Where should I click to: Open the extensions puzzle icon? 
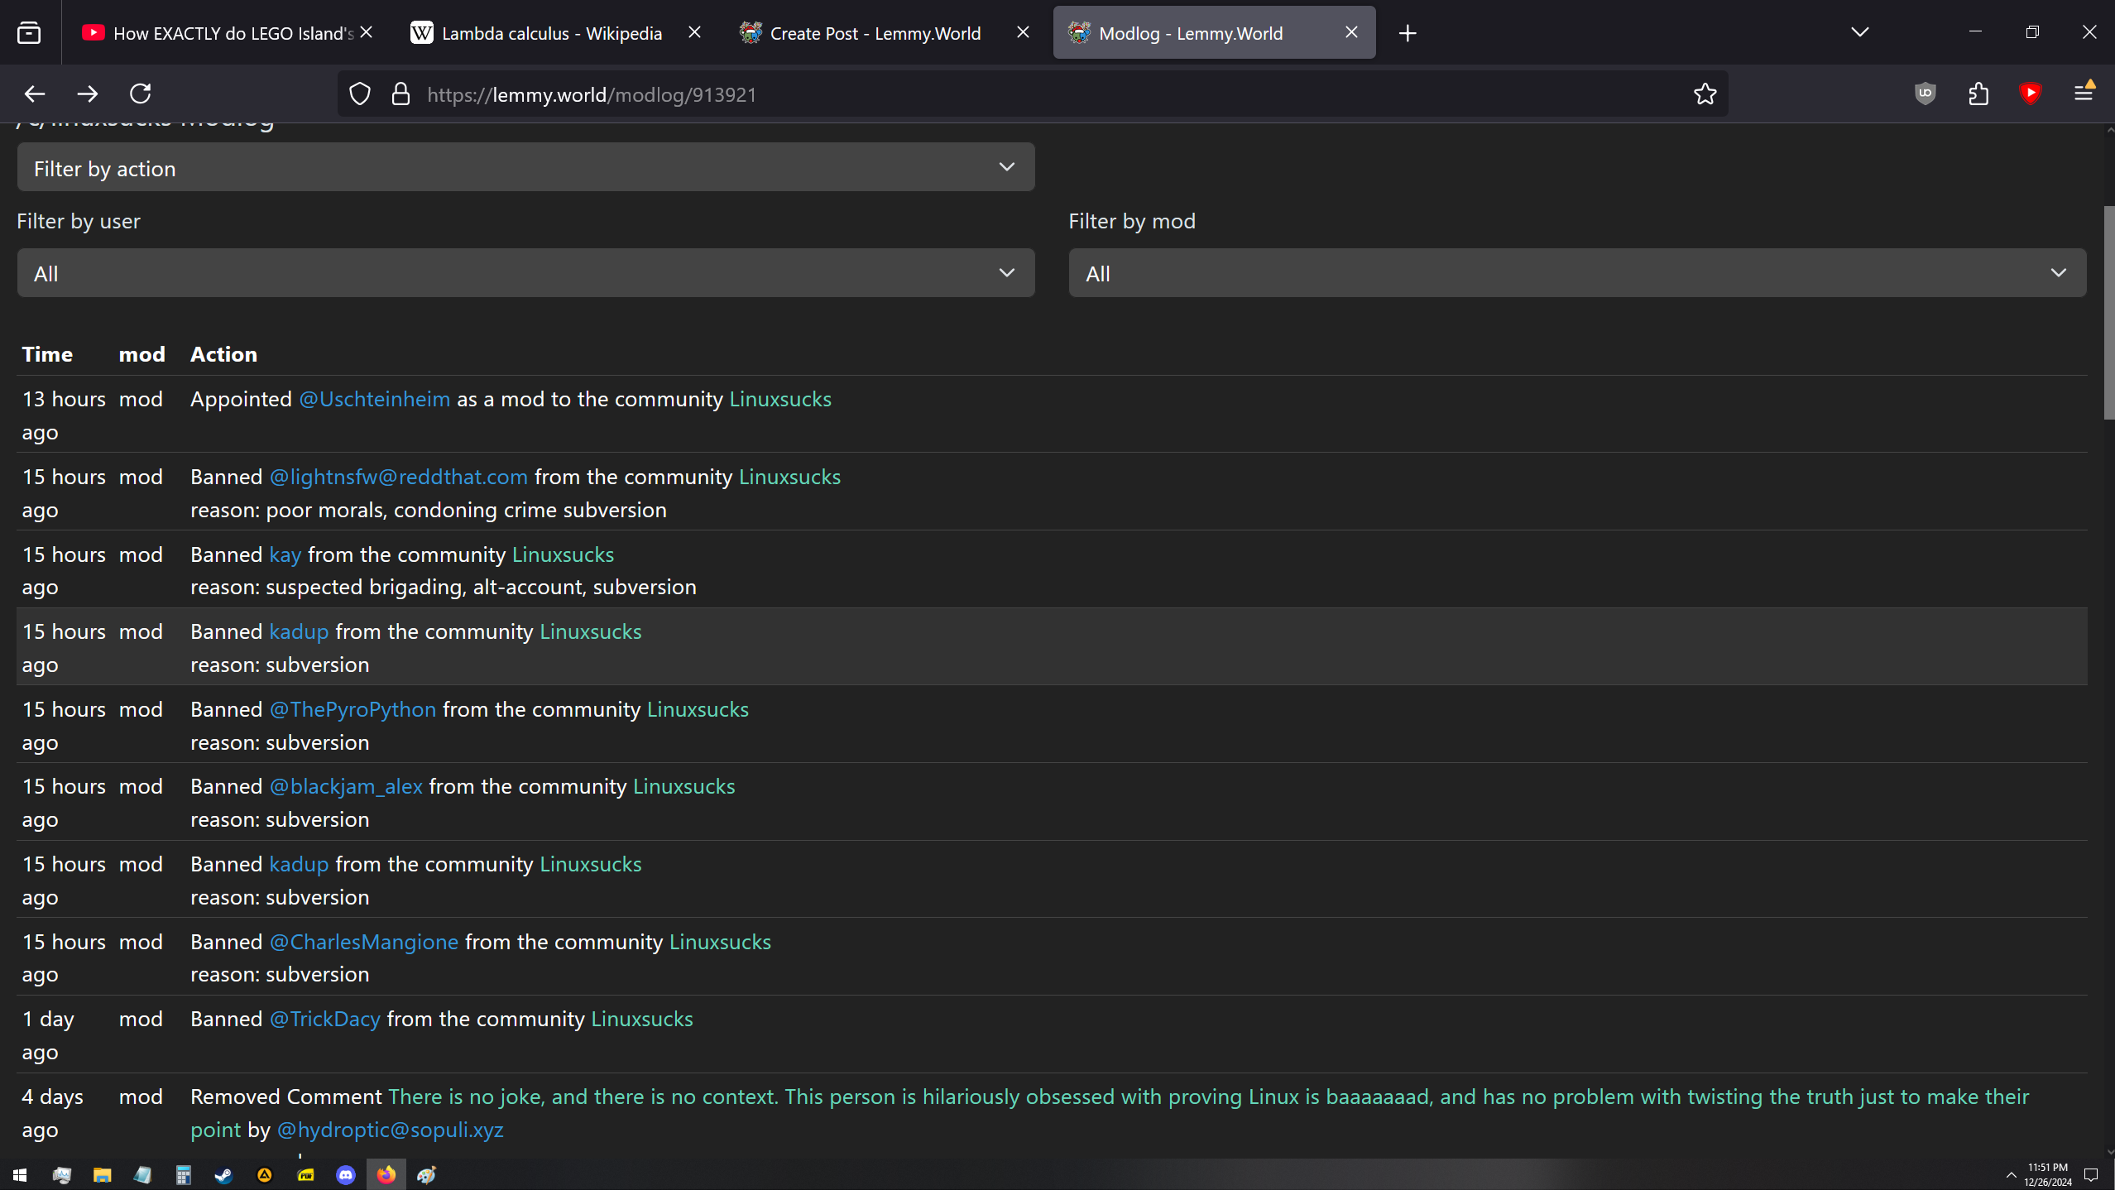pos(1978,94)
